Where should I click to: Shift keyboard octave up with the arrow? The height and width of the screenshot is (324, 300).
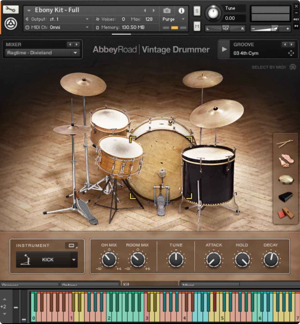click(x=4, y=299)
